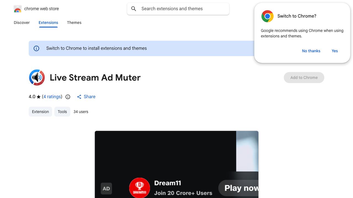Click the "chrome web store" title text
This screenshot has height=198, width=353.
tap(42, 9)
